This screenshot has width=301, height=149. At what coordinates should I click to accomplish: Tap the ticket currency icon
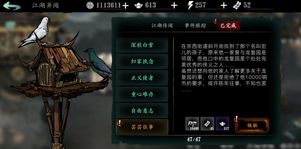[237, 5]
